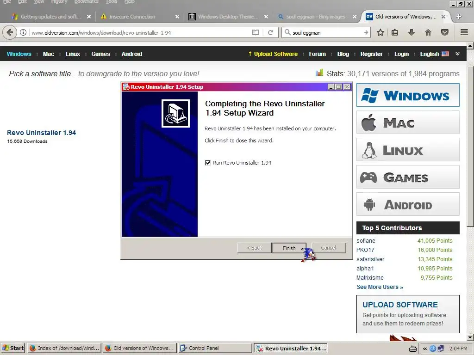
Task: Open the Forum link
Action: 318,54
